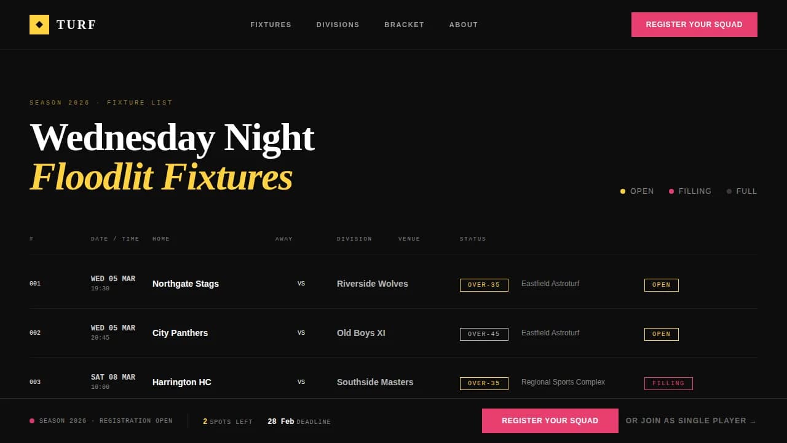
Task: Click the OVER-35 division badge for Northgate Stags
Action: coord(484,285)
